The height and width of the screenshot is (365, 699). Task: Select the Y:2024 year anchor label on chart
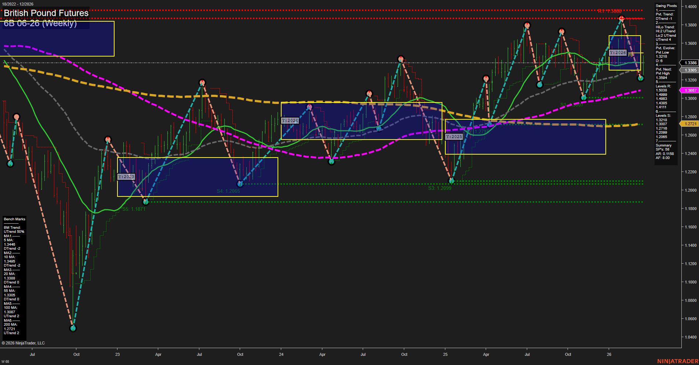pyautogui.click(x=290, y=120)
